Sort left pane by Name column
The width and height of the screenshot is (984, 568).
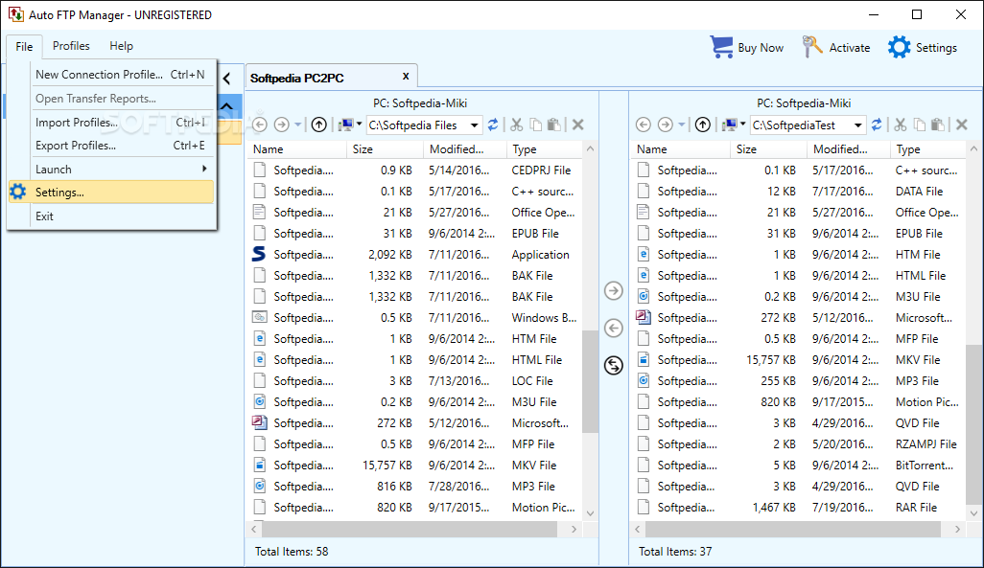click(297, 149)
